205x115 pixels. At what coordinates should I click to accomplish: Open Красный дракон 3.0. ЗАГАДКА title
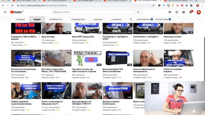(82, 103)
